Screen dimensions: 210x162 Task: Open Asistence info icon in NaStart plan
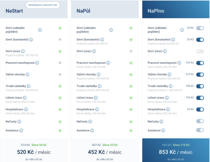click(21, 130)
